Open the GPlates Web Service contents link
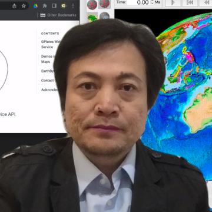 (x=50, y=44)
